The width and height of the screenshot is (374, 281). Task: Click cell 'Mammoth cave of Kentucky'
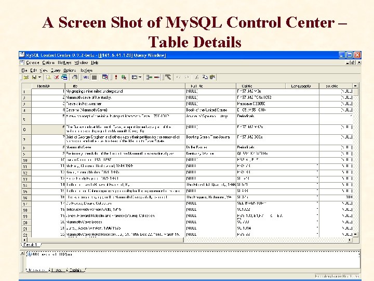[x=125, y=97]
